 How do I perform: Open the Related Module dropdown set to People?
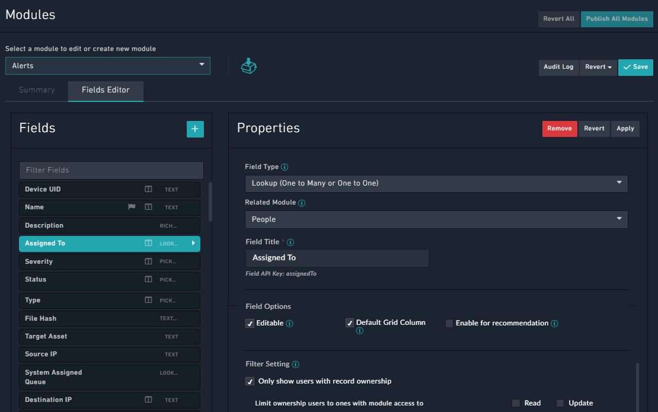pyautogui.click(x=436, y=219)
